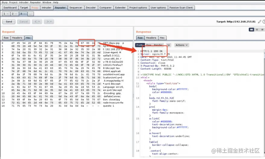Click the pencil icon to edit target

click(260, 22)
